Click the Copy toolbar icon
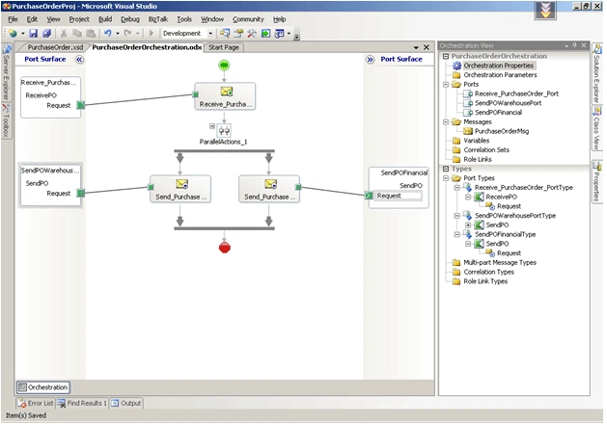This screenshot has width=607, height=424. tap(77, 33)
